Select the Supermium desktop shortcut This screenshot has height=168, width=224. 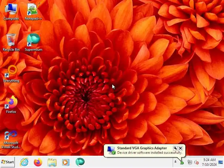(33, 43)
